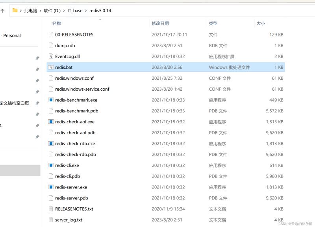Expand the chevron after 此电脑 in path
The width and height of the screenshot is (315, 227).
[x=40, y=11]
